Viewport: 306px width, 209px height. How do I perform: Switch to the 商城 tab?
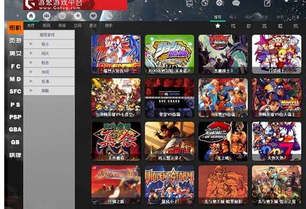(62, 25)
